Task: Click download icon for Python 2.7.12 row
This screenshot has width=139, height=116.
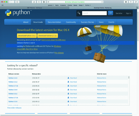Action: (68, 86)
